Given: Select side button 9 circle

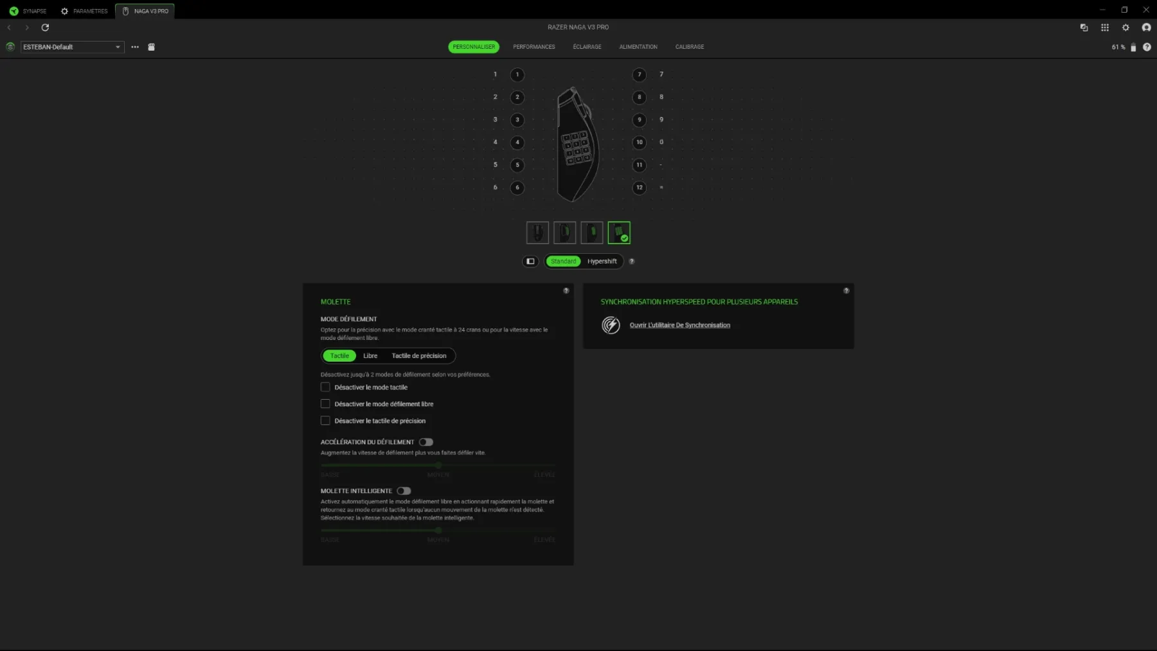Looking at the screenshot, I should tap(639, 120).
